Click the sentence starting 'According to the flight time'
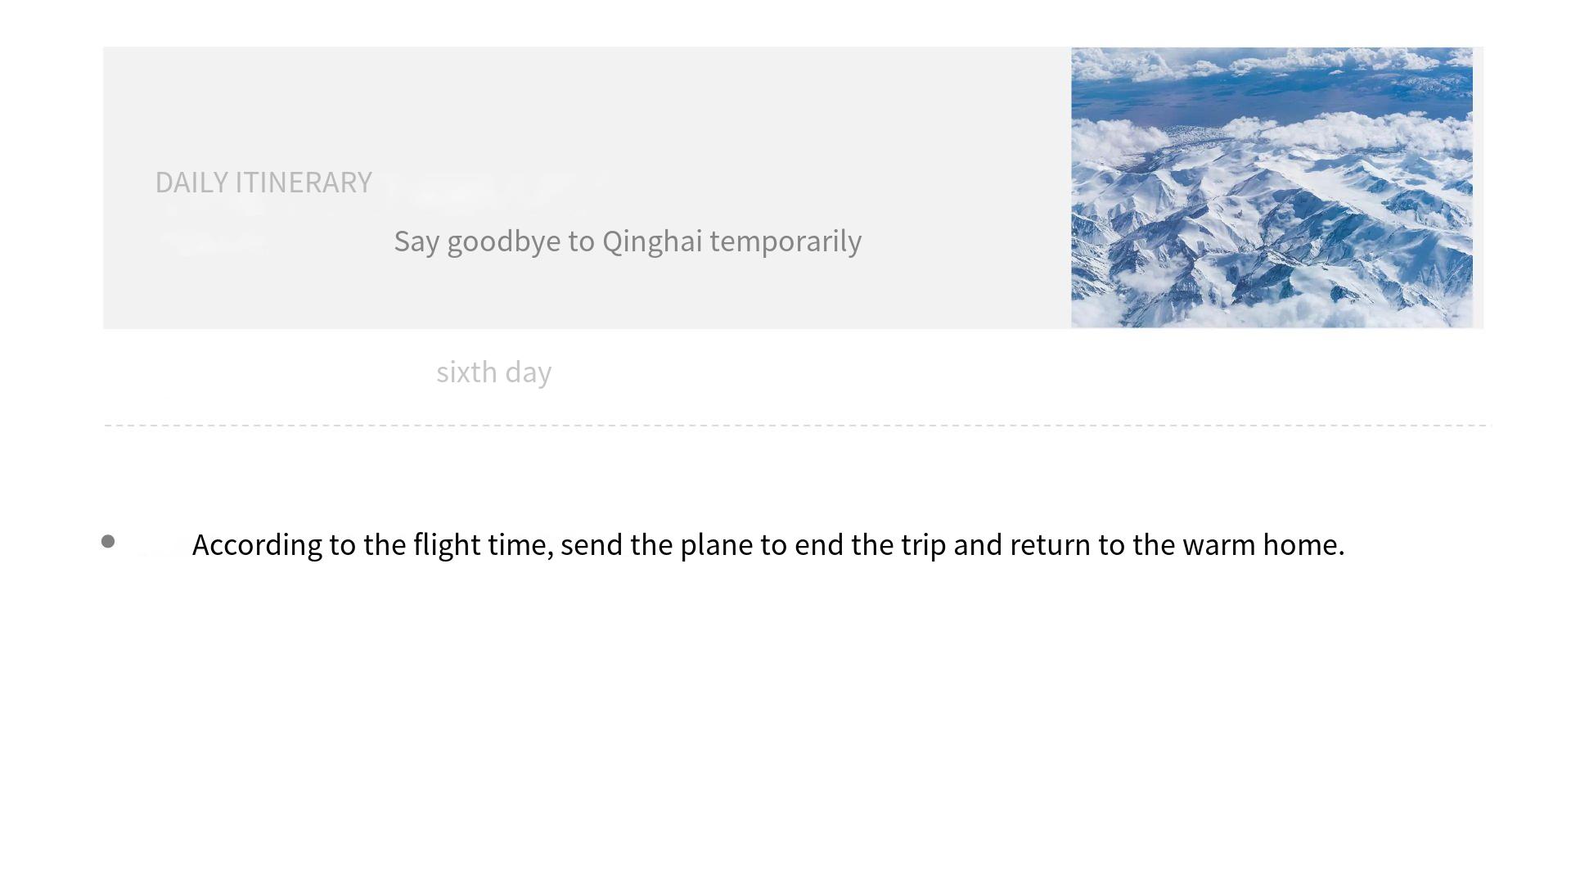Screen dimensions: 1571x884 pyautogui.click(x=768, y=545)
